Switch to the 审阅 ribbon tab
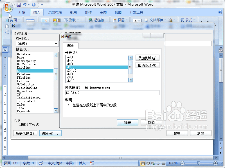The width and height of the screenshot is (225, 168). [103, 12]
